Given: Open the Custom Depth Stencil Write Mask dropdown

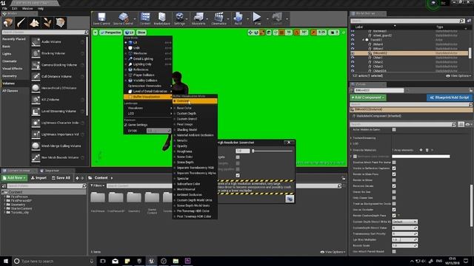Looking at the screenshot, I should [x=405, y=222].
